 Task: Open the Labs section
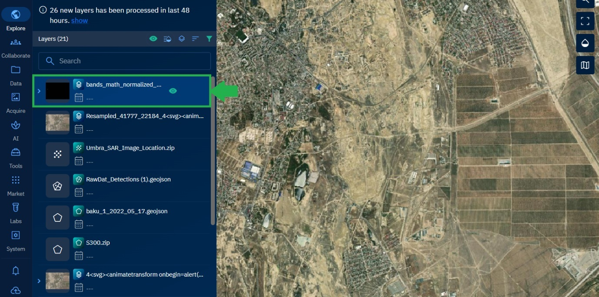[x=16, y=212]
